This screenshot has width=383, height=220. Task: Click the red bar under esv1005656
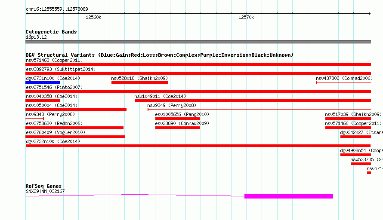[178, 119]
